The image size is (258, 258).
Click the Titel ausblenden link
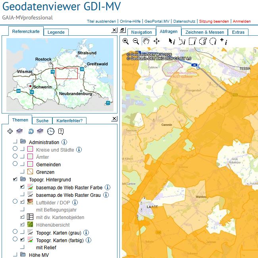(x=101, y=21)
